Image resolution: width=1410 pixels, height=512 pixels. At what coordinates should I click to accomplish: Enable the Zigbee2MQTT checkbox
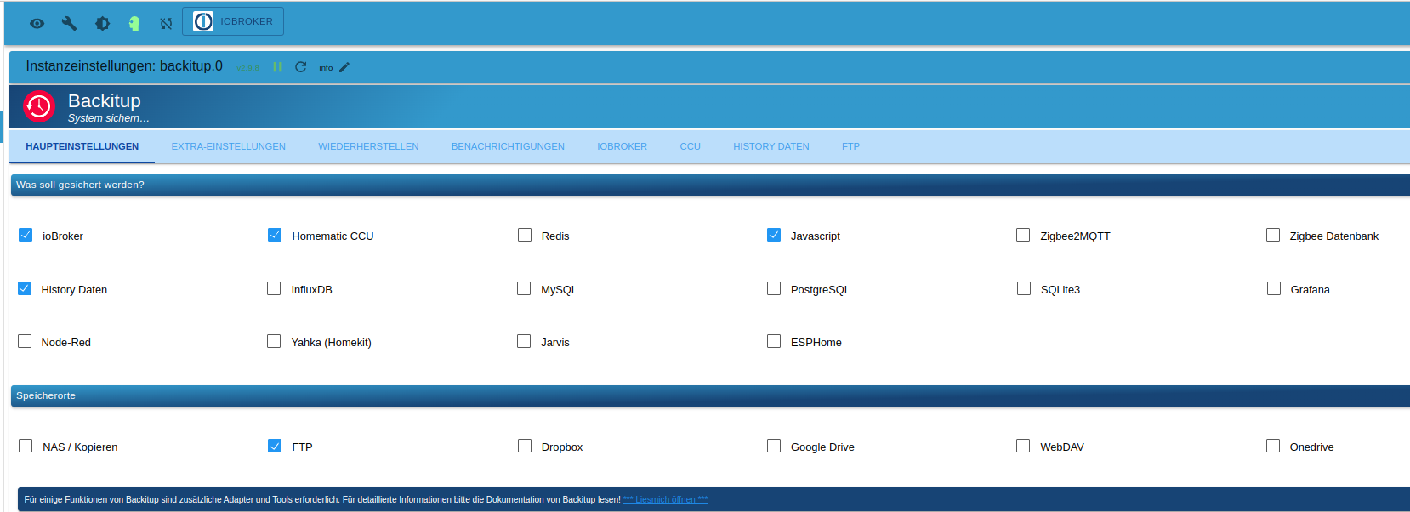click(x=1023, y=235)
